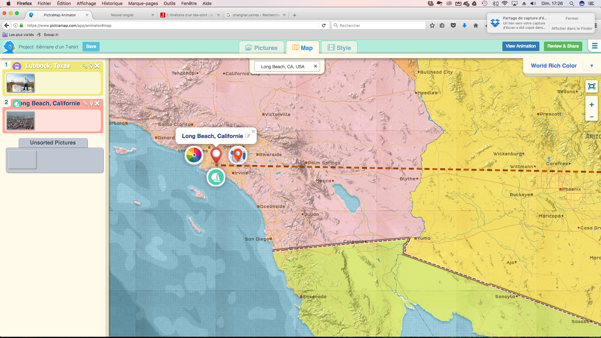601x338 pixels.
Task: Click the Pocket save icon
Action: click(x=453, y=25)
